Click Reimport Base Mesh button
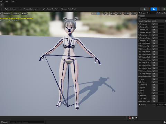Image resolution: width=166 pixels, height=124 pixels. [x=29, y=9]
